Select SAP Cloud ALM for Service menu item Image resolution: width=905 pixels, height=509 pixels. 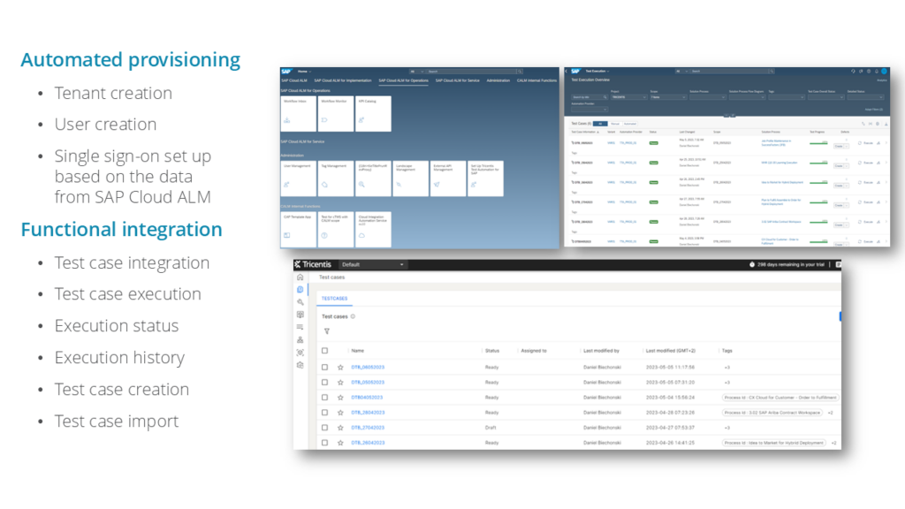(x=457, y=80)
